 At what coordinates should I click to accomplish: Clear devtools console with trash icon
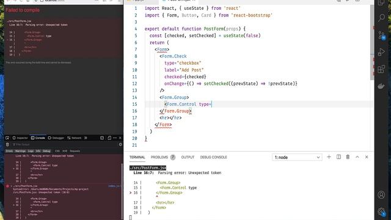7,144
